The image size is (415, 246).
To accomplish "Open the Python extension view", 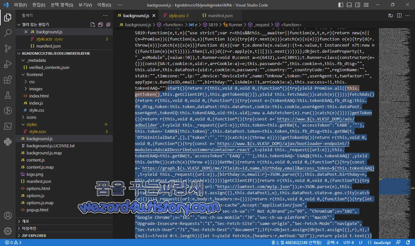I will click(x=8, y=141).
